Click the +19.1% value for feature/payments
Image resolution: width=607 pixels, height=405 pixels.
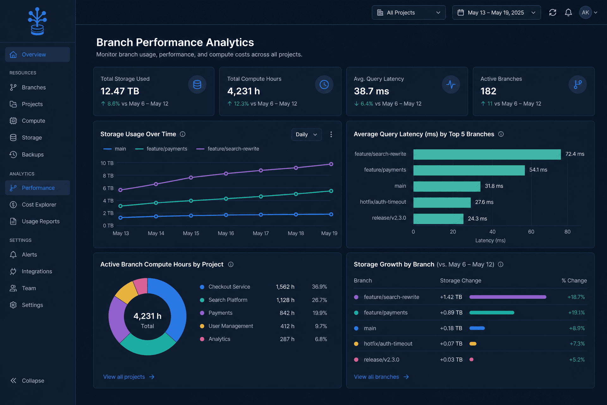pos(576,313)
